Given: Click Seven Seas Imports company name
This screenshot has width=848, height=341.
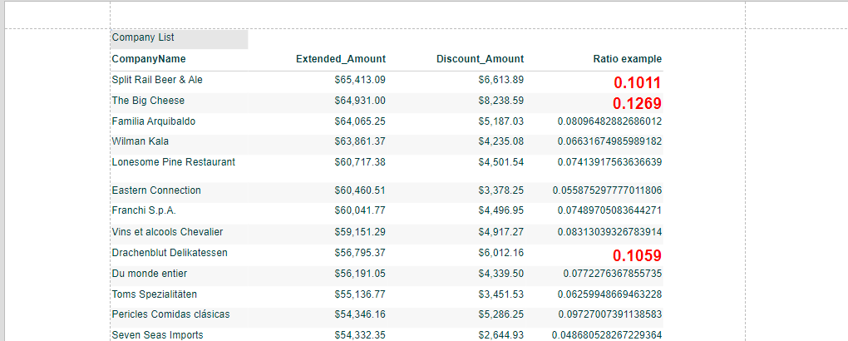Looking at the screenshot, I should coord(157,335).
